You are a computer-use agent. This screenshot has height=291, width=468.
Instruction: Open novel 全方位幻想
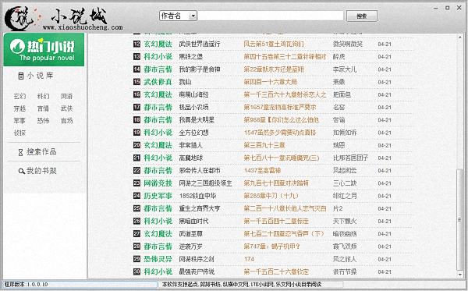point(193,133)
